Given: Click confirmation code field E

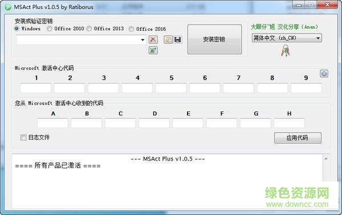Looking at the screenshot, I should coord(188,123).
